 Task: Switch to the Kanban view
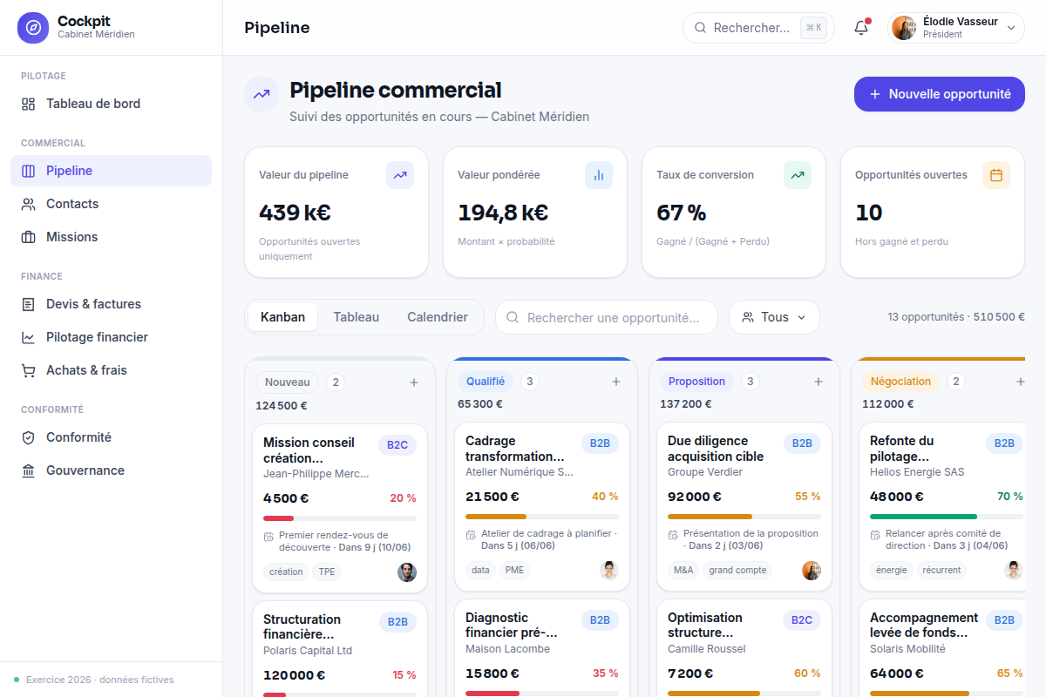282,317
